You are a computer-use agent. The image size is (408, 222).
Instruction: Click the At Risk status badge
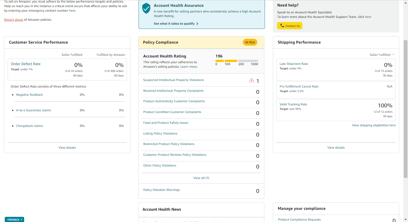click(x=250, y=42)
